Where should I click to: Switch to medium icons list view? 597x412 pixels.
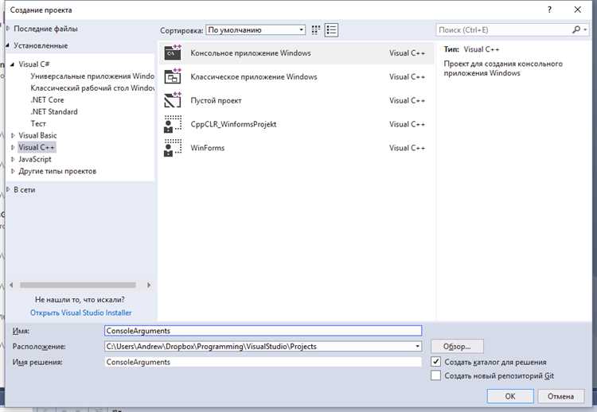point(331,30)
